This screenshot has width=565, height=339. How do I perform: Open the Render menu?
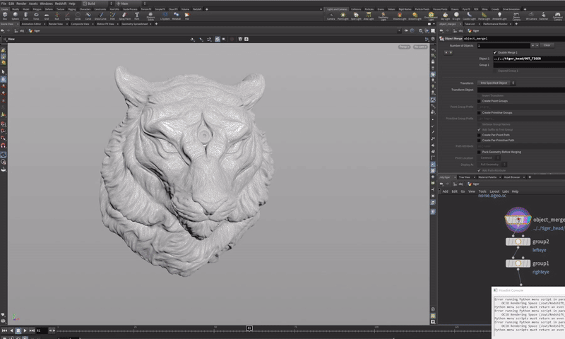tap(21, 4)
